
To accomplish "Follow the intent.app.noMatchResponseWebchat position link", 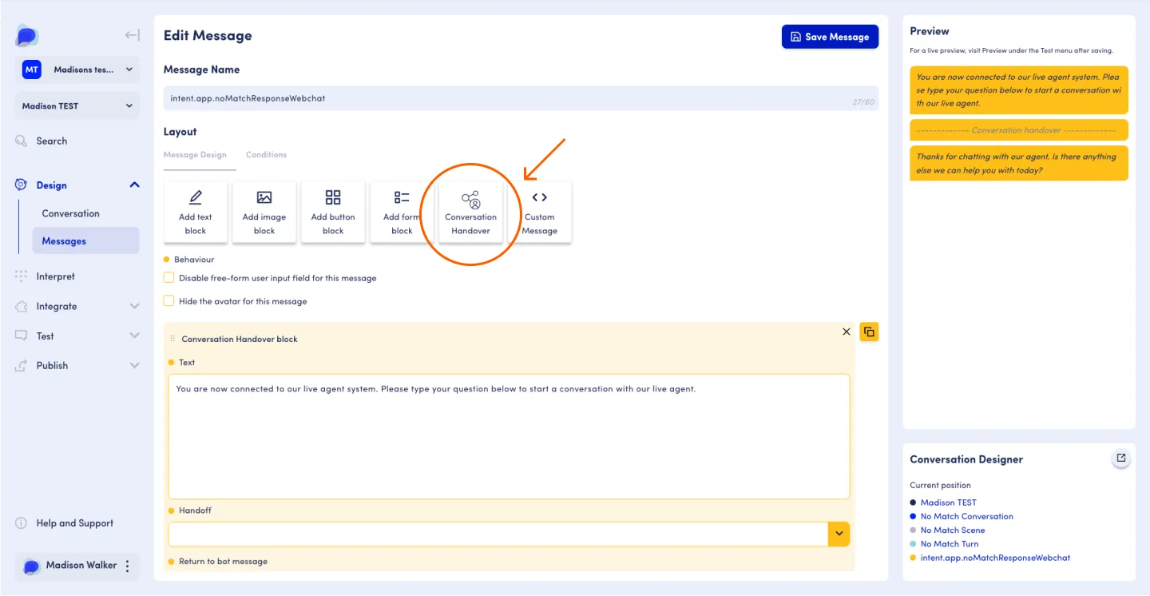I will (x=995, y=557).
